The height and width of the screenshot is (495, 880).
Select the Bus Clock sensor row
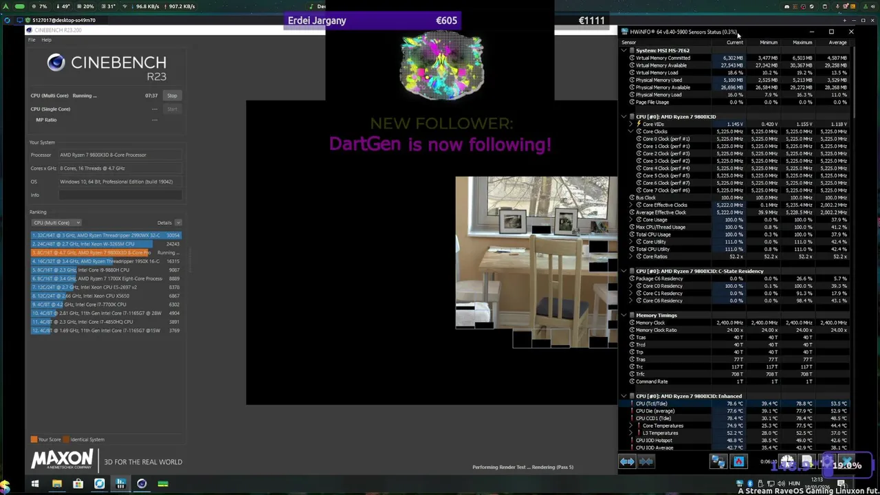click(x=736, y=198)
